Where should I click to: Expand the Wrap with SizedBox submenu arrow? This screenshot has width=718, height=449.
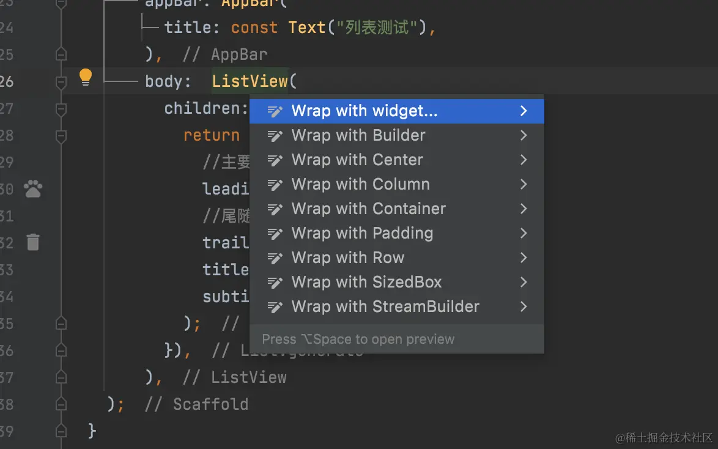[x=524, y=282]
